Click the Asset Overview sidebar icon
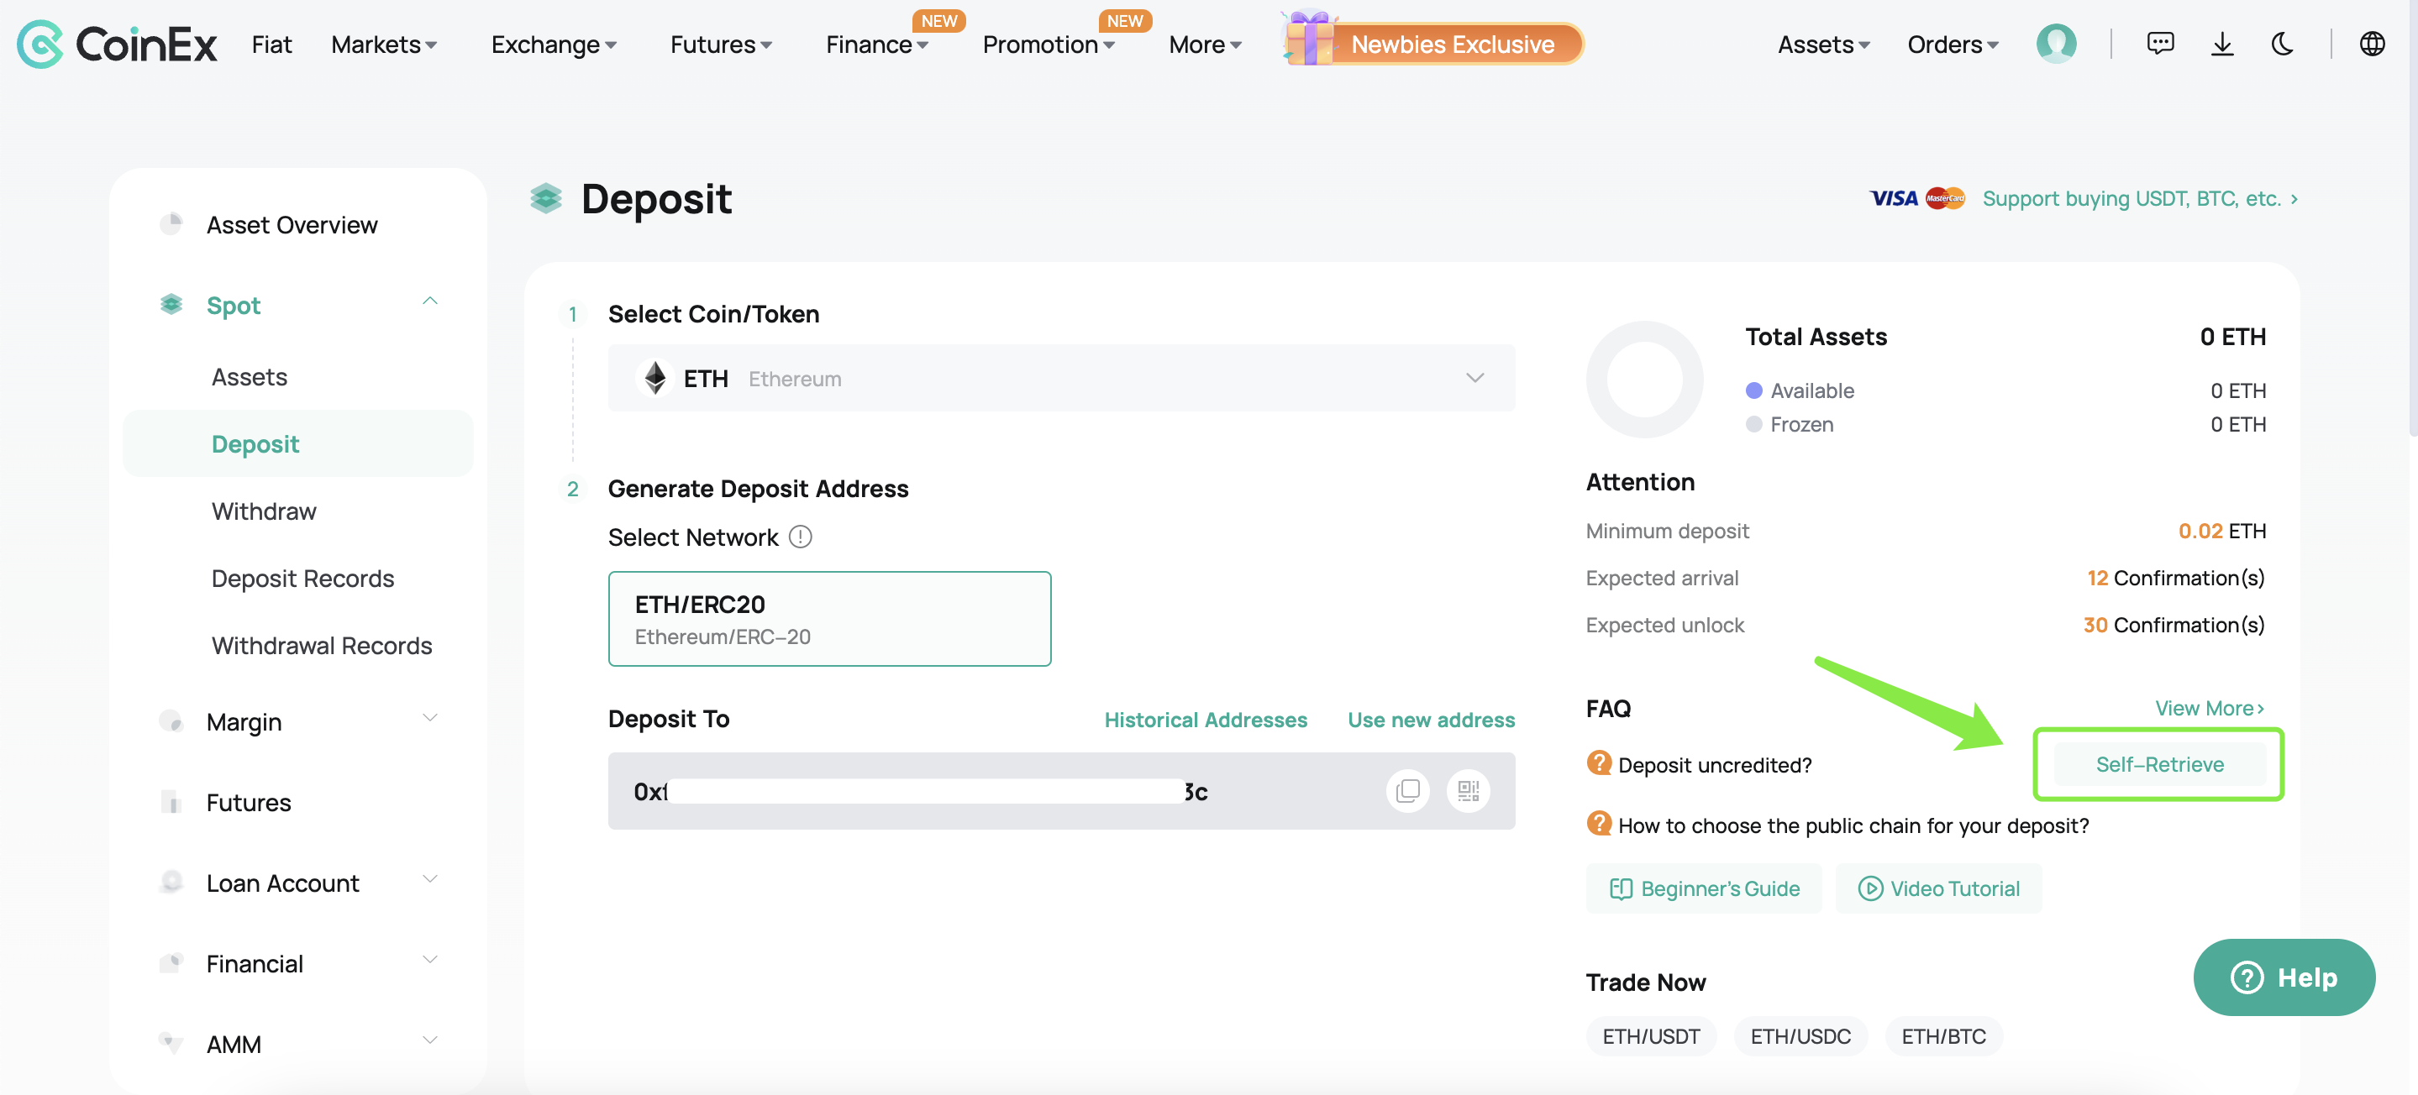The width and height of the screenshot is (2418, 1095). [171, 224]
